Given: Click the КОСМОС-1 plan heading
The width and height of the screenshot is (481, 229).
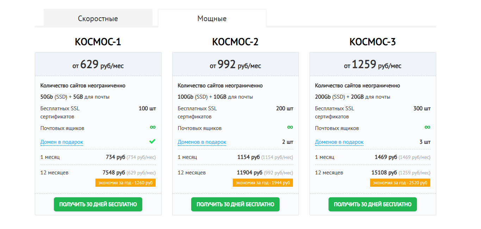Looking at the screenshot, I should point(98,42).
